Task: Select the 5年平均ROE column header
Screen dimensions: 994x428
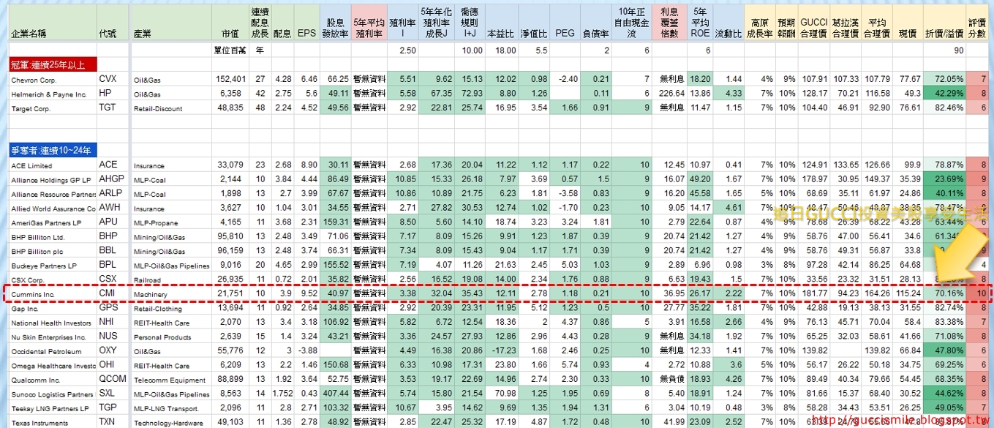Action: 700,23
